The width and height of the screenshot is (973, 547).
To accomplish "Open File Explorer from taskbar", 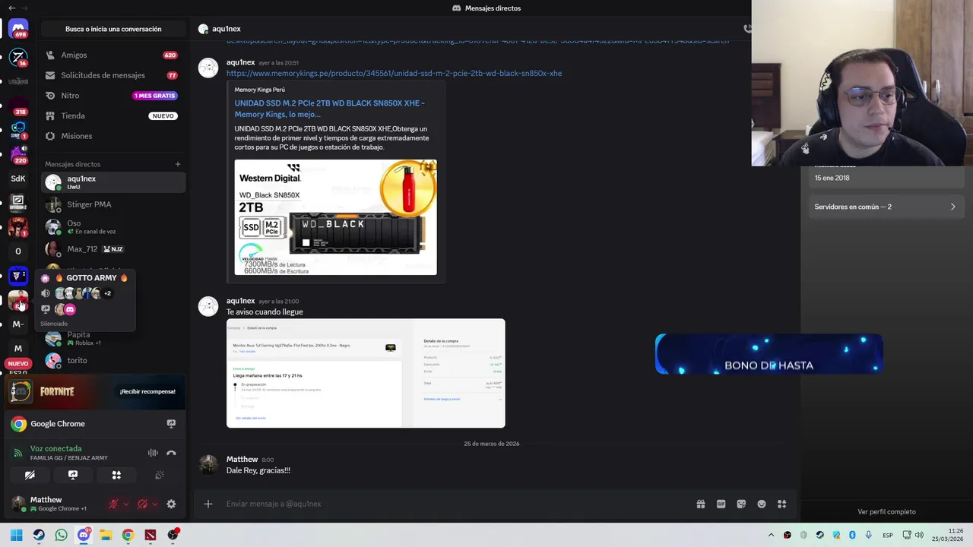I will [106, 535].
